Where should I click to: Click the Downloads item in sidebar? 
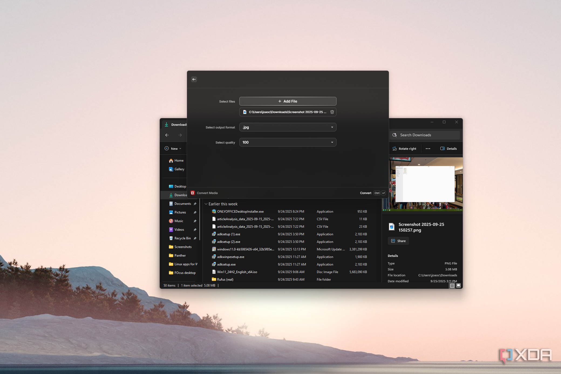(x=178, y=195)
